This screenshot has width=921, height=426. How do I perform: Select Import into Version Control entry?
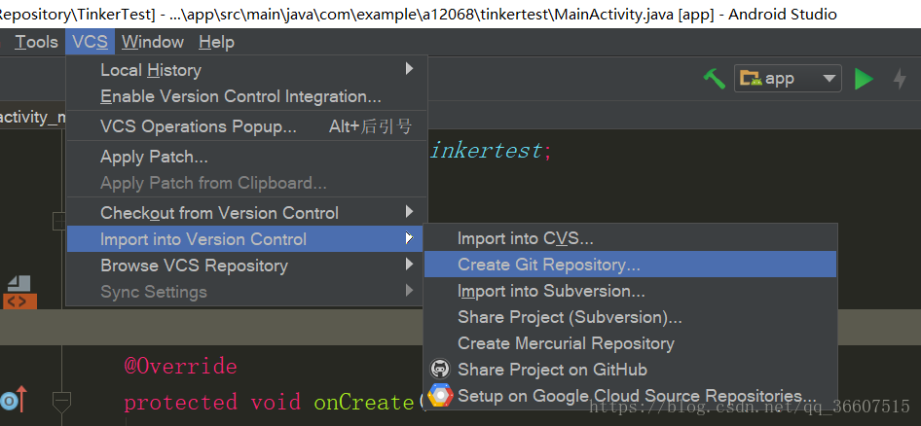coord(245,239)
